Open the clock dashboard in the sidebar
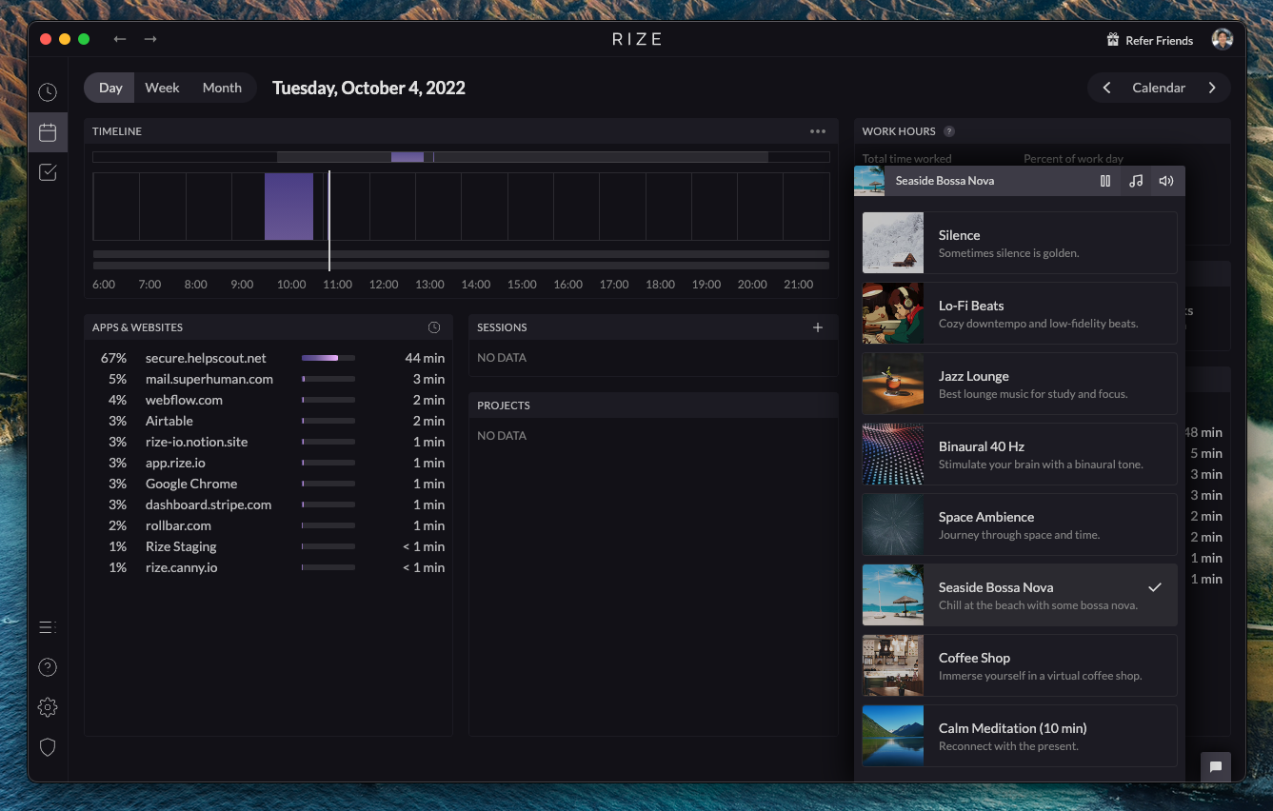Image resolution: width=1273 pixels, height=811 pixels. tap(48, 92)
